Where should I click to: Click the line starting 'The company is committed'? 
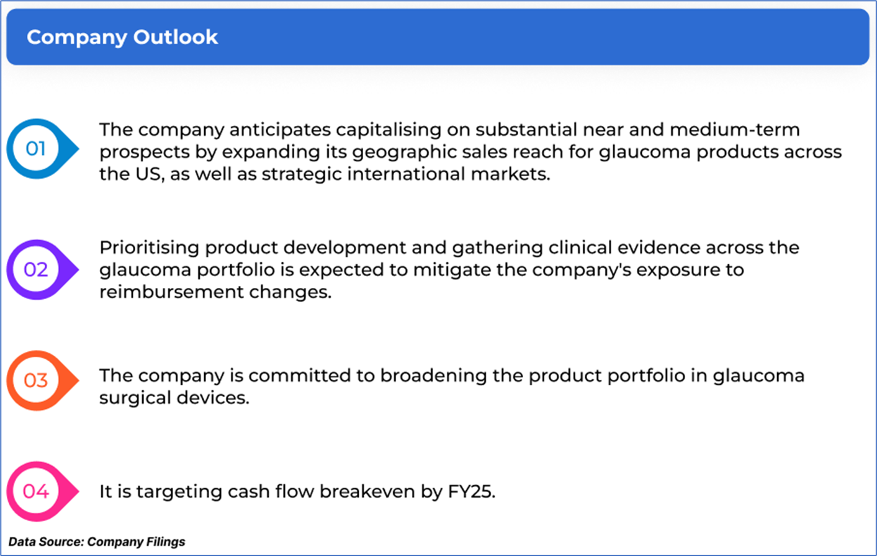coord(451,376)
